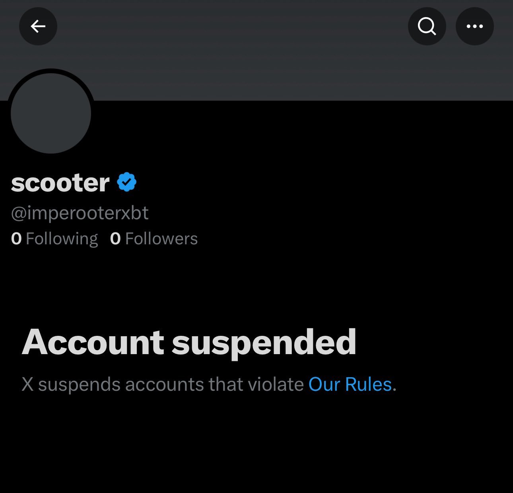Click the zero count beside Following
This screenshot has width=513, height=493.
point(16,239)
